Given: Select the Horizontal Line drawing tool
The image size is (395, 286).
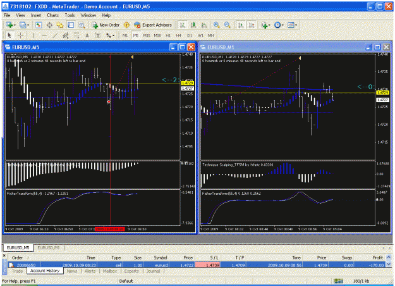Looking at the screenshot, I should 44,35.
